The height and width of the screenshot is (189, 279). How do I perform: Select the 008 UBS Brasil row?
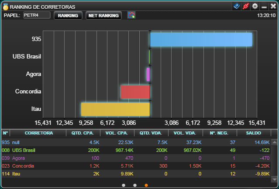(x=136, y=150)
